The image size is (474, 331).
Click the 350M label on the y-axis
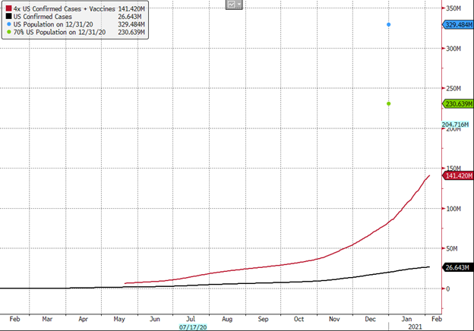[455, 8]
